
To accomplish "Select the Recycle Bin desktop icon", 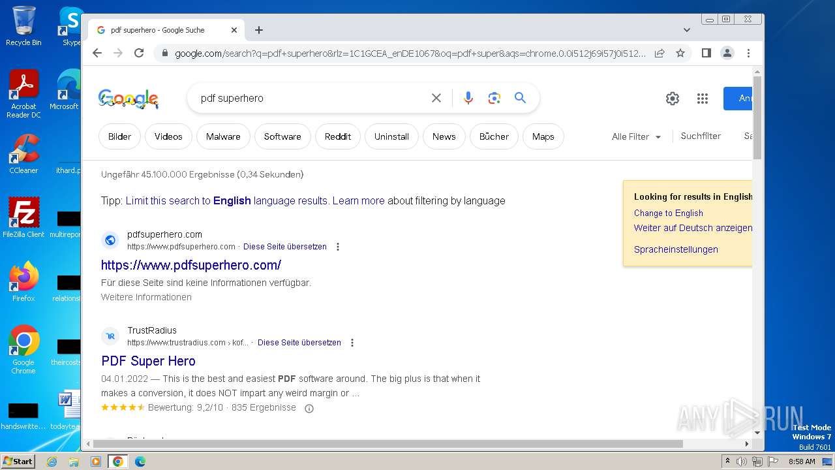I will (23, 26).
